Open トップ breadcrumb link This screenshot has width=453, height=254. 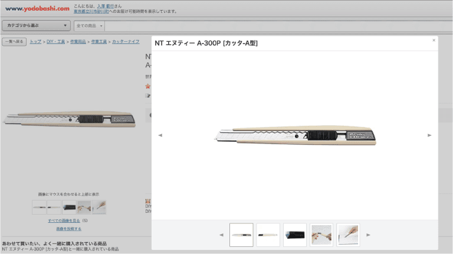click(35, 42)
